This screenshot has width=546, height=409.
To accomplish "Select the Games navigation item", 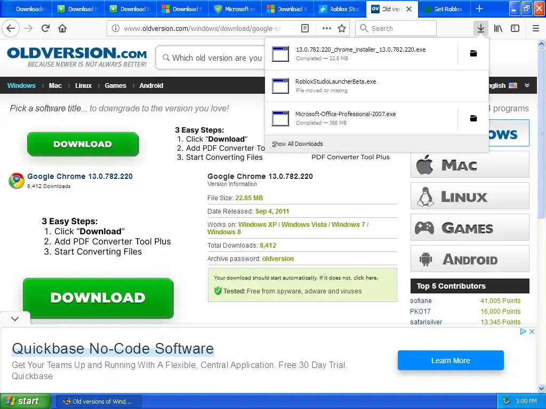I will coord(115,86).
